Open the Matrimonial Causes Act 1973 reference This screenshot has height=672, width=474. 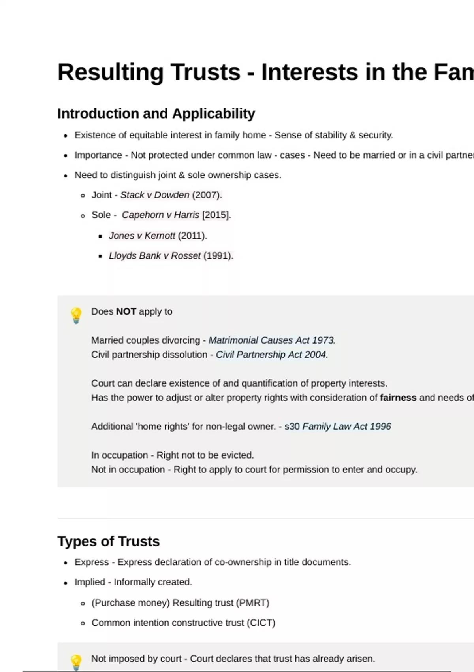pyautogui.click(x=272, y=340)
